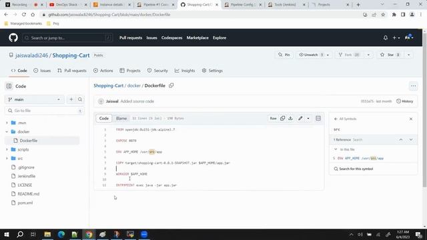This screenshot has width=427, height=240.
Task: Collapse the In this file section
Action: 336,149
